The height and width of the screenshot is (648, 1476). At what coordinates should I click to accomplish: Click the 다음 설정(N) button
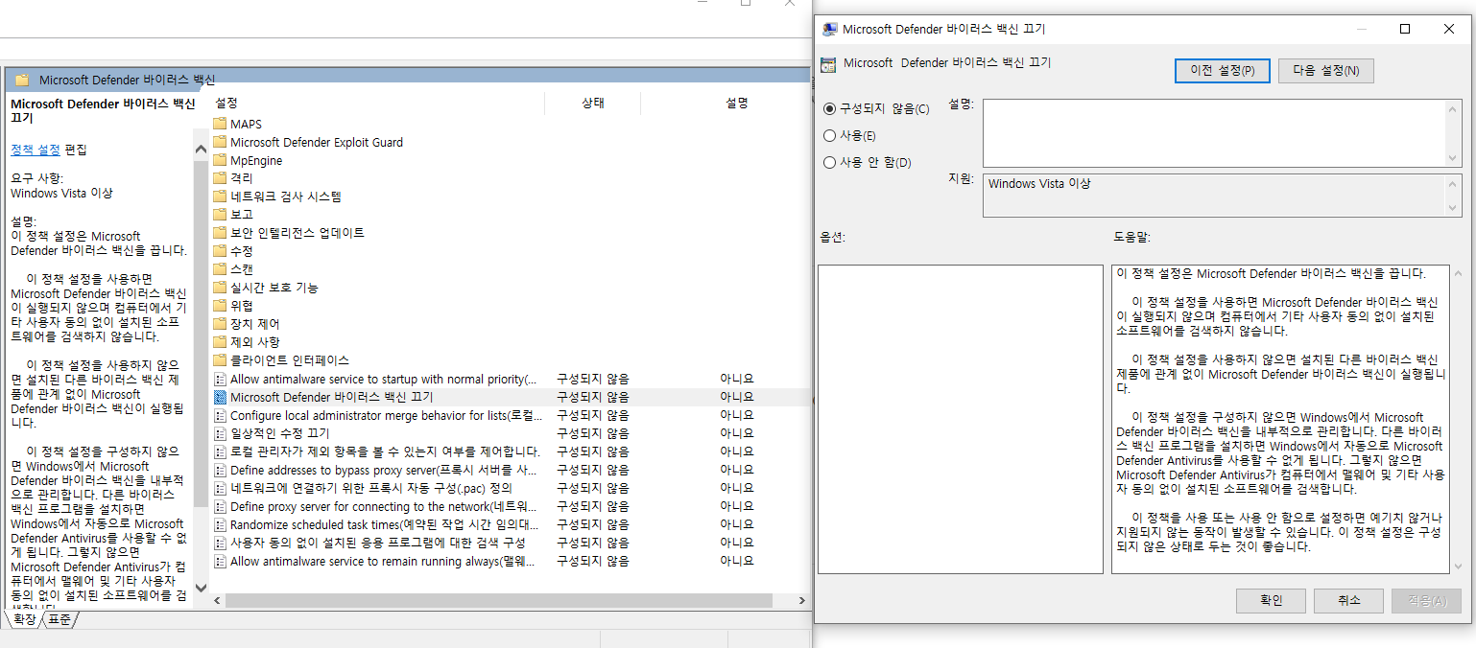tap(1325, 71)
